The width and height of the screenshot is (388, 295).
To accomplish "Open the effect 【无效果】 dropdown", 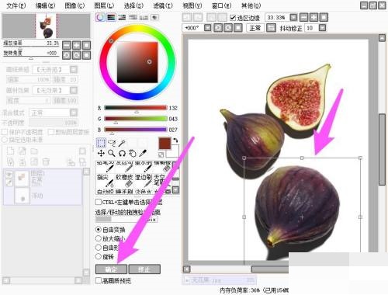I will click(74, 90).
